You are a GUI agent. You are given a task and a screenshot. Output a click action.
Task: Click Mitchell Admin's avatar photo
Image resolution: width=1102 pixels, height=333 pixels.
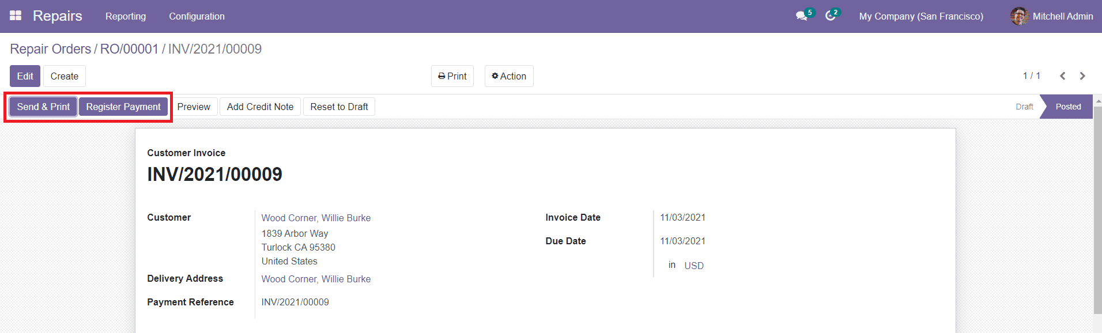tap(1019, 16)
